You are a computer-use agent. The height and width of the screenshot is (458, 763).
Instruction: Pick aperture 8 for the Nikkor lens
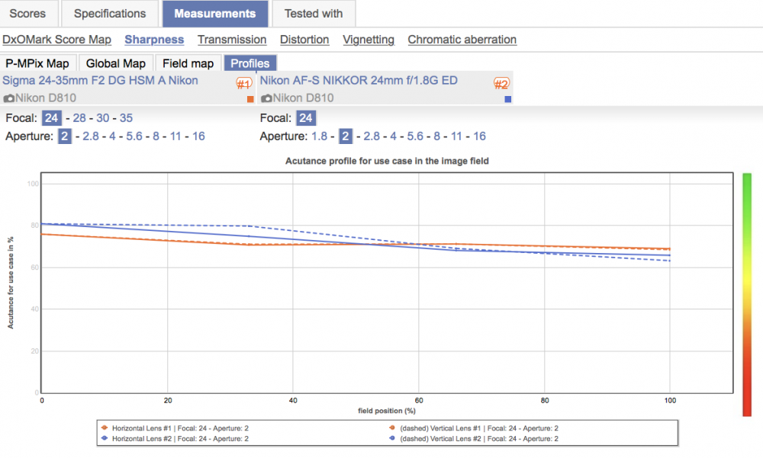tap(437, 136)
